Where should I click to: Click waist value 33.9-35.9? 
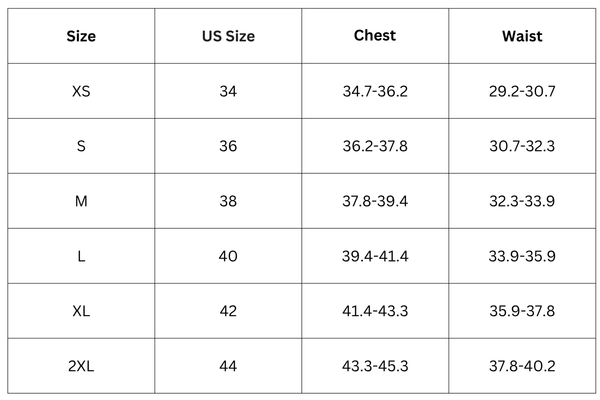click(522, 256)
